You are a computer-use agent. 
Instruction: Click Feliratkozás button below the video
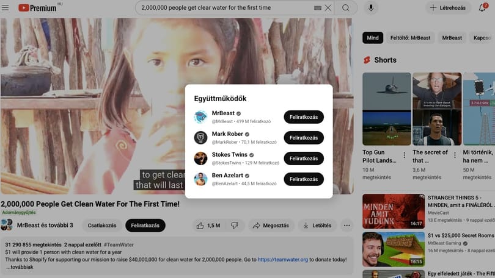145,226
